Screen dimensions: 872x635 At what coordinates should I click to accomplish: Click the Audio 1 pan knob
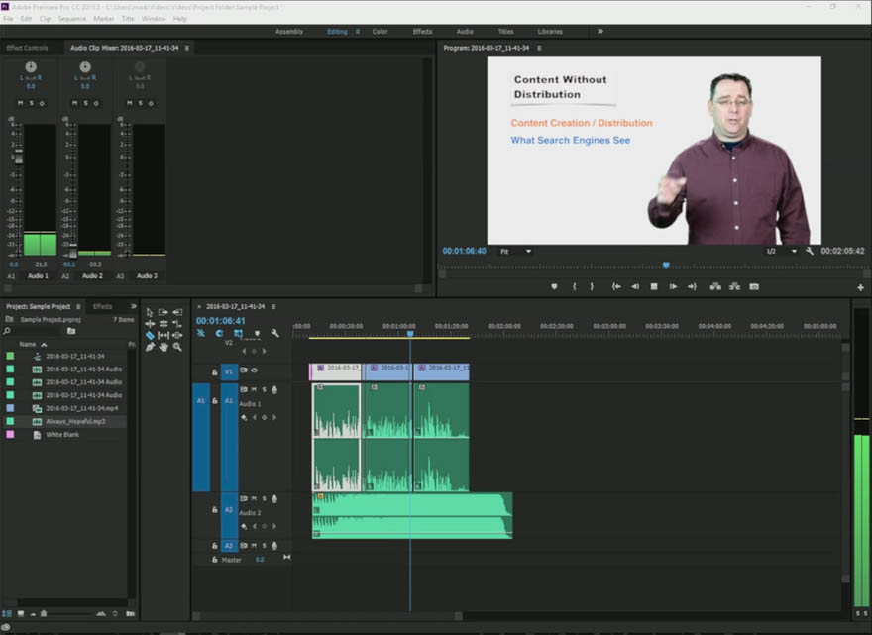pos(31,66)
